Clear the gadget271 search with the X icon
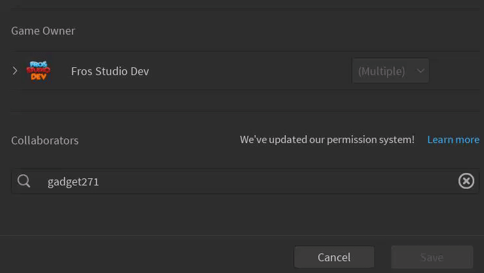This screenshot has height=273, width=484. click(x=466, y=181)
